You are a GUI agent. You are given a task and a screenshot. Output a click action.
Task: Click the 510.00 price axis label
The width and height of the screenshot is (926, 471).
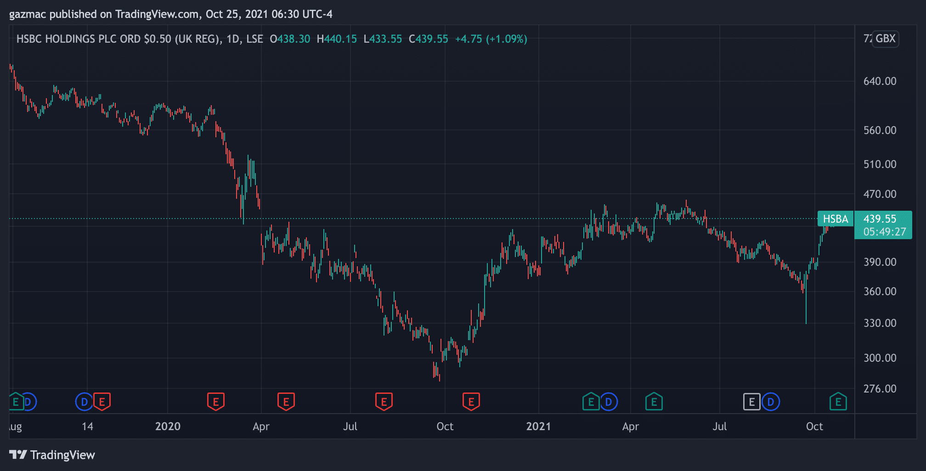[x=880, y=164]
